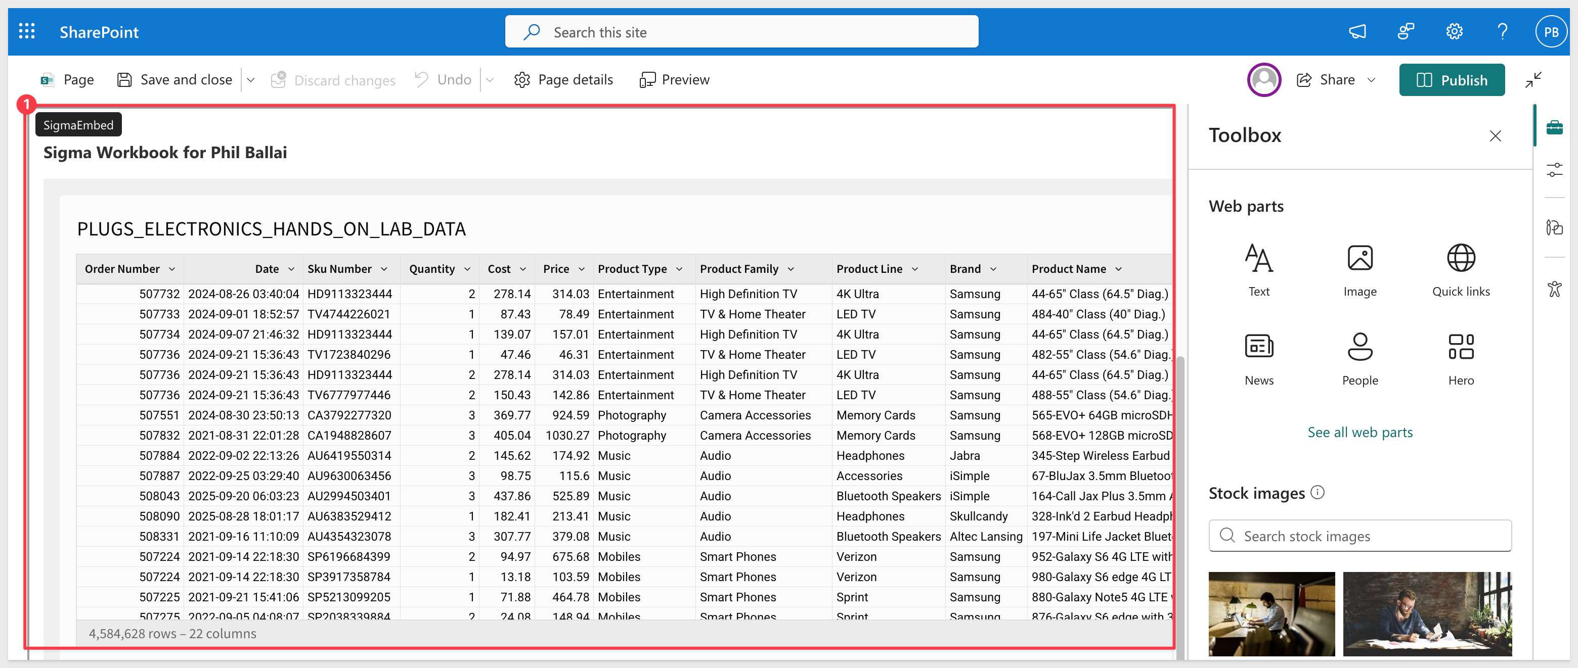
Task: Click the Publish button
Action: 1451,80
